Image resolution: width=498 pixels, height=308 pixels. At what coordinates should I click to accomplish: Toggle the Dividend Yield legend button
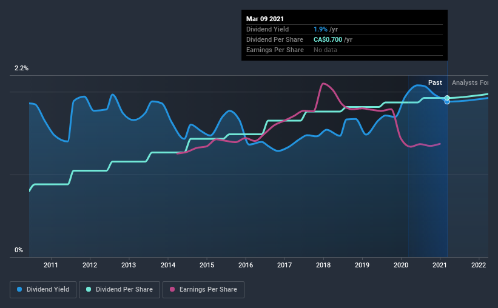43,290
